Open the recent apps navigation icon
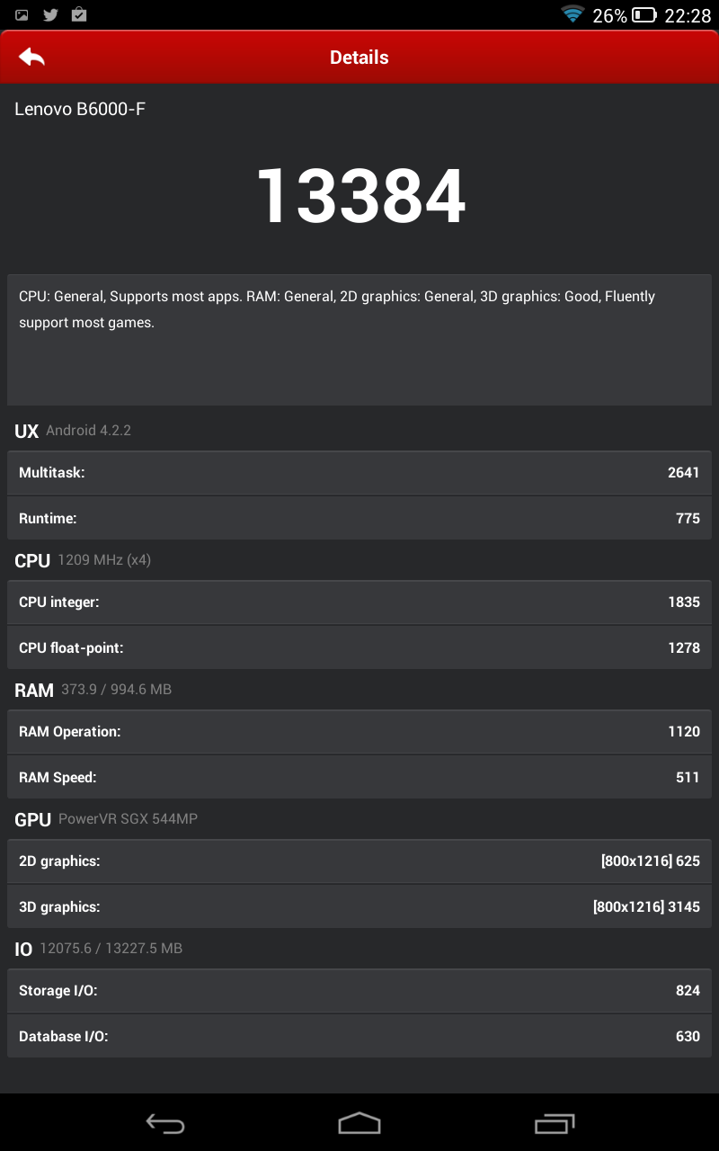Viewport: 719px width, 1151px height. coord(554,1123)
